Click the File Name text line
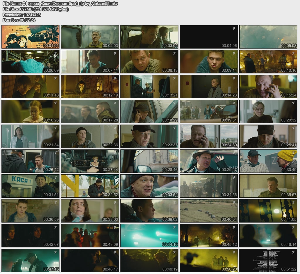Viewport: 300px width, 274px height. tap(60, 4)
